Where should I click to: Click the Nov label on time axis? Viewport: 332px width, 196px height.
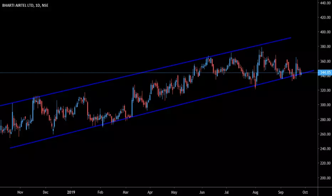[20, 192]
